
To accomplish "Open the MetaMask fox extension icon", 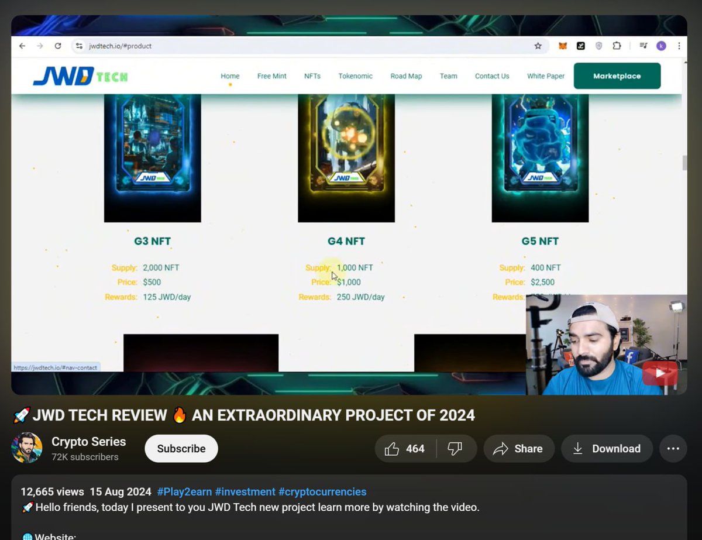I will pyautogui.click(x=563, y=46).
